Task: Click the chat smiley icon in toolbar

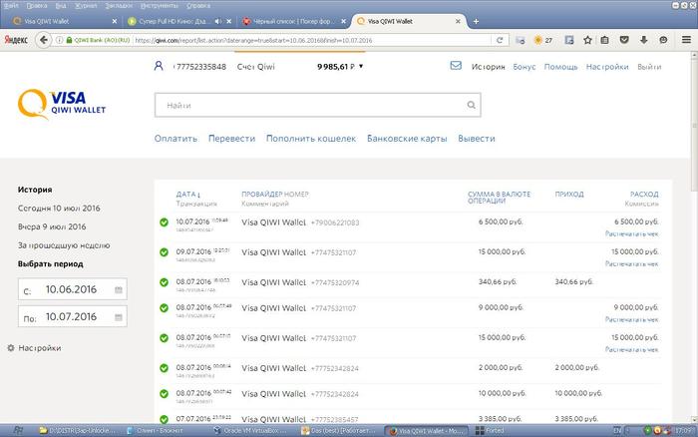Action: (x=663, y=40)
